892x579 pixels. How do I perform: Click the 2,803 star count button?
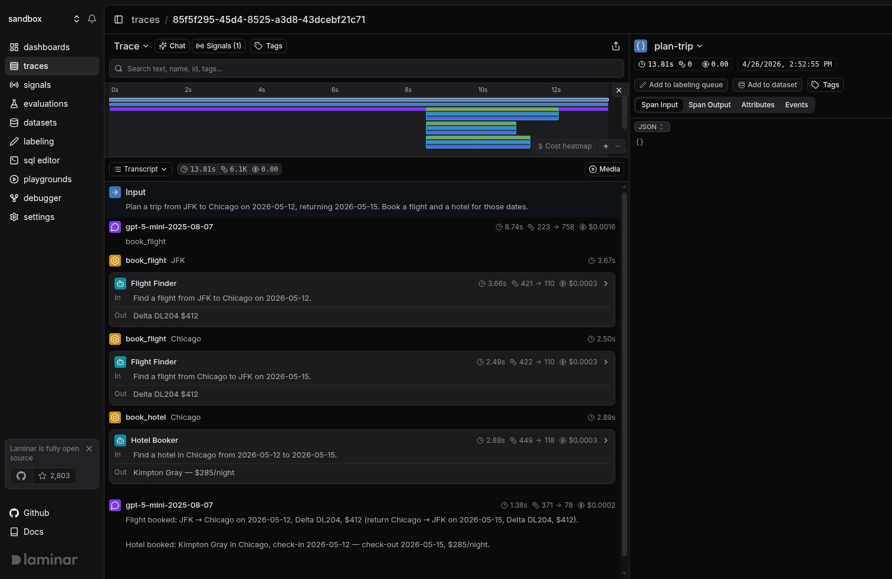(x=54, y=476)
